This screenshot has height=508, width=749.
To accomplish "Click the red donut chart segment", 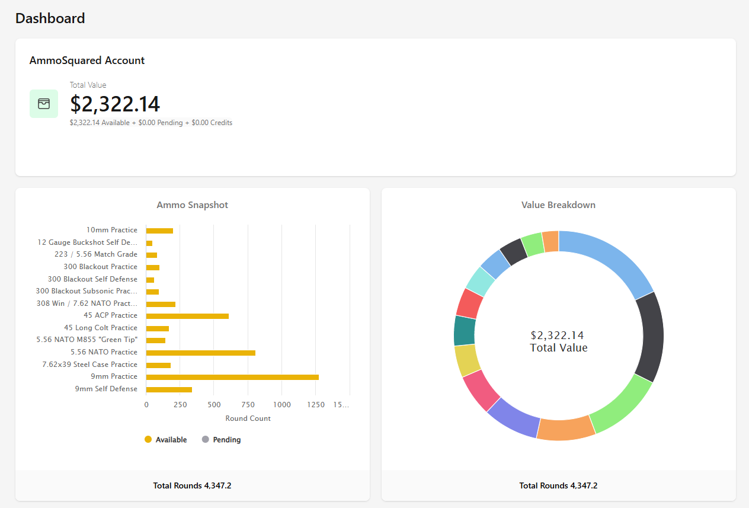I will tap(469, 303).
